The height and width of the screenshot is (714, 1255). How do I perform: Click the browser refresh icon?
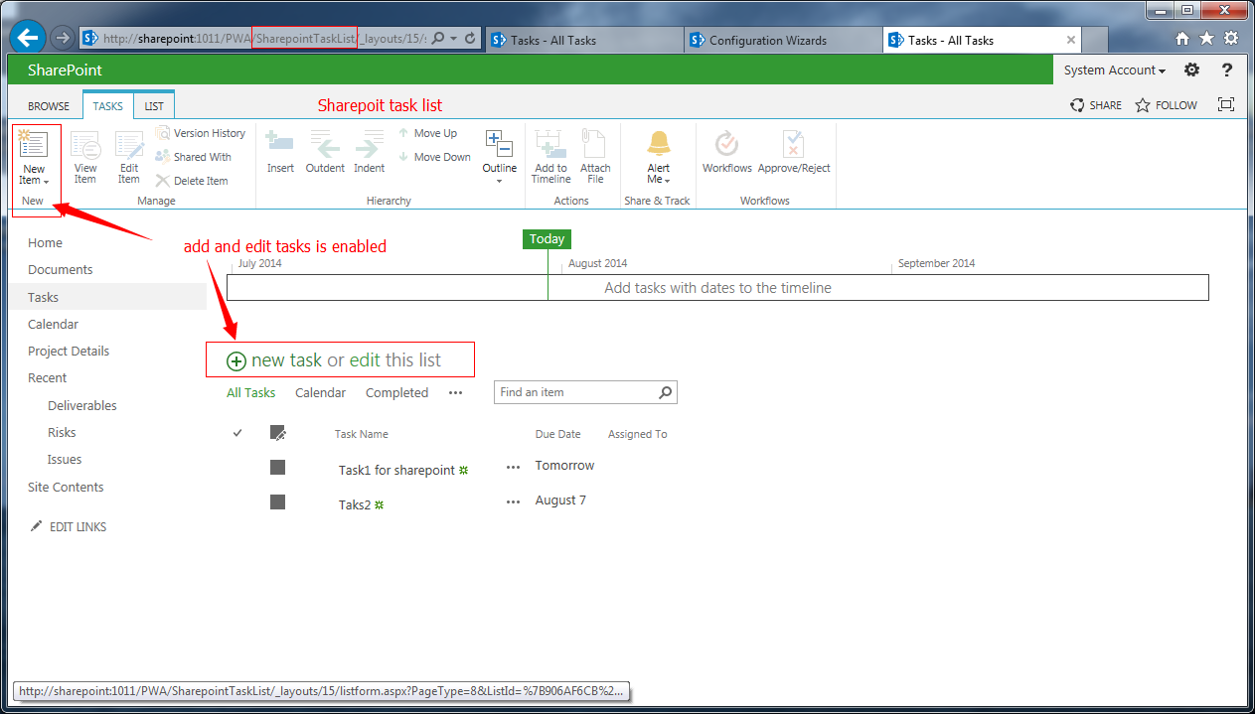[470, 39]
